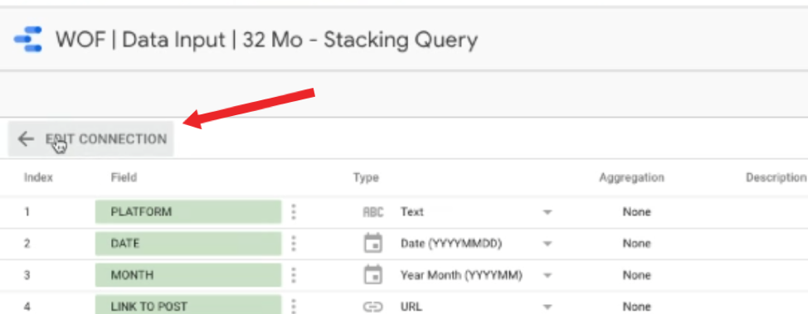The height and width of the screenshot is (314, 808).
Task: Click the back arrow beside Edit Connection
Action: (x=25, y=139)
